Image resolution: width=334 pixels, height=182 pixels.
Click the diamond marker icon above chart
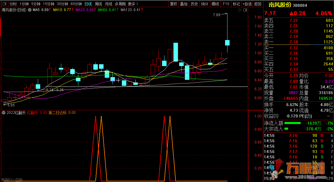click(x=240, y=10)
